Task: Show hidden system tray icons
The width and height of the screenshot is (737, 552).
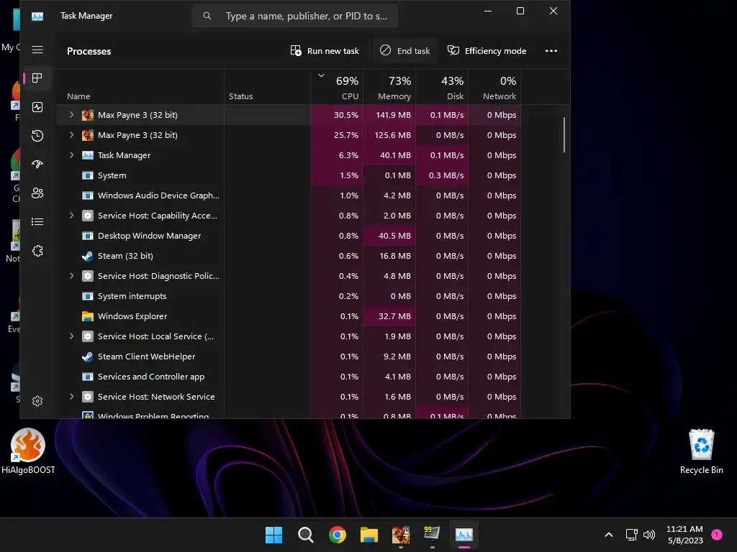Action: [x=609, y=535]
